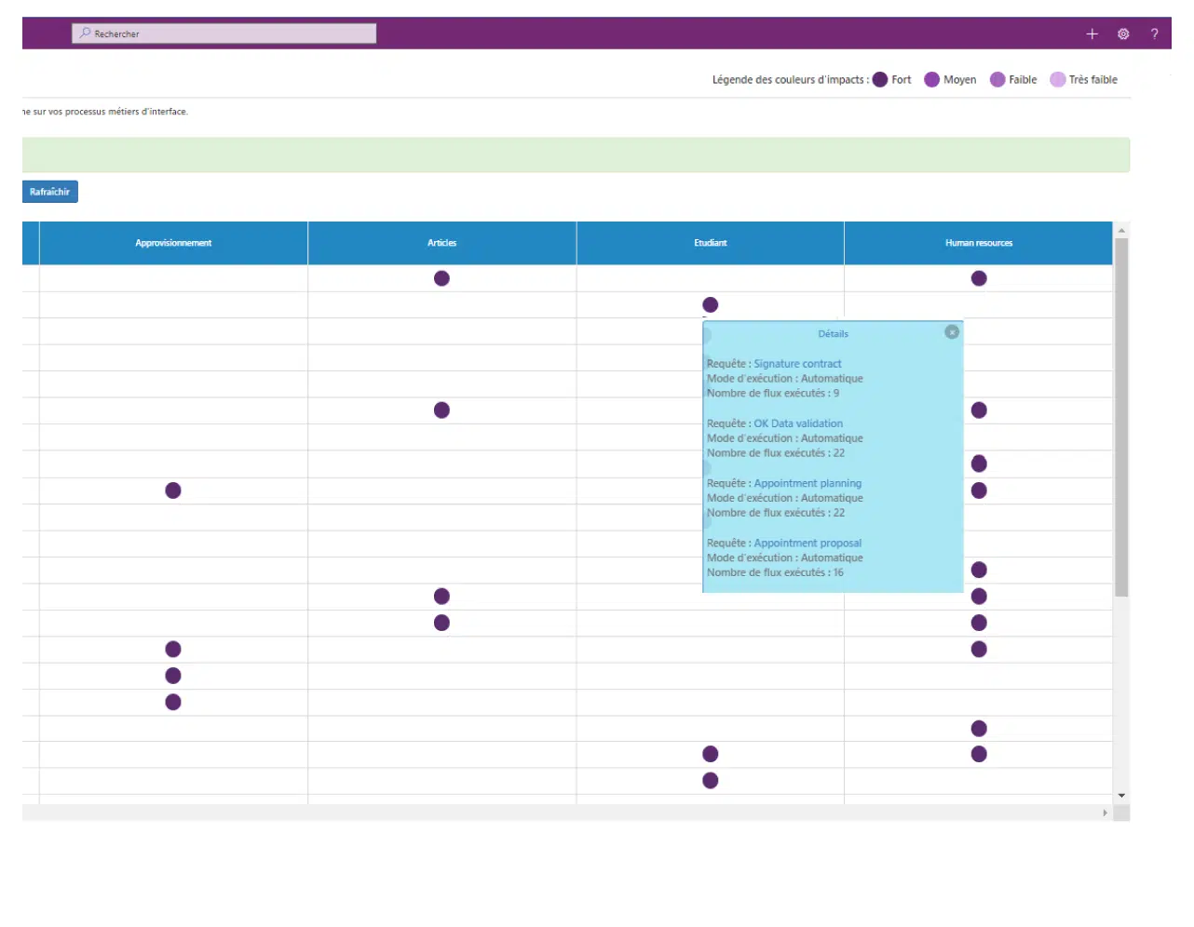Click topmost impact dot in Approvisionnement column
Viewport: 1194px width, 927px height.
(x=173, y=490)
